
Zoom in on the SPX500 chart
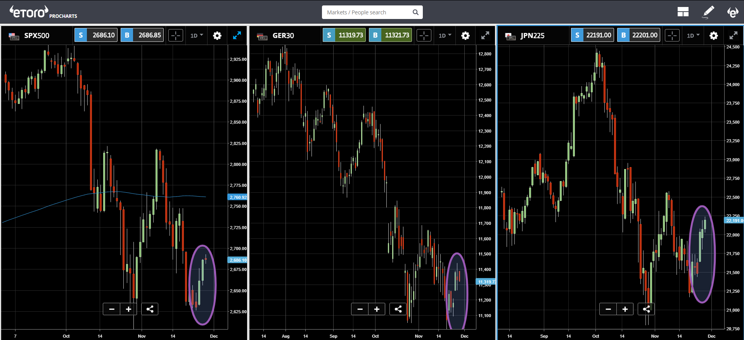pyautogui.click(x=128, y=309)
